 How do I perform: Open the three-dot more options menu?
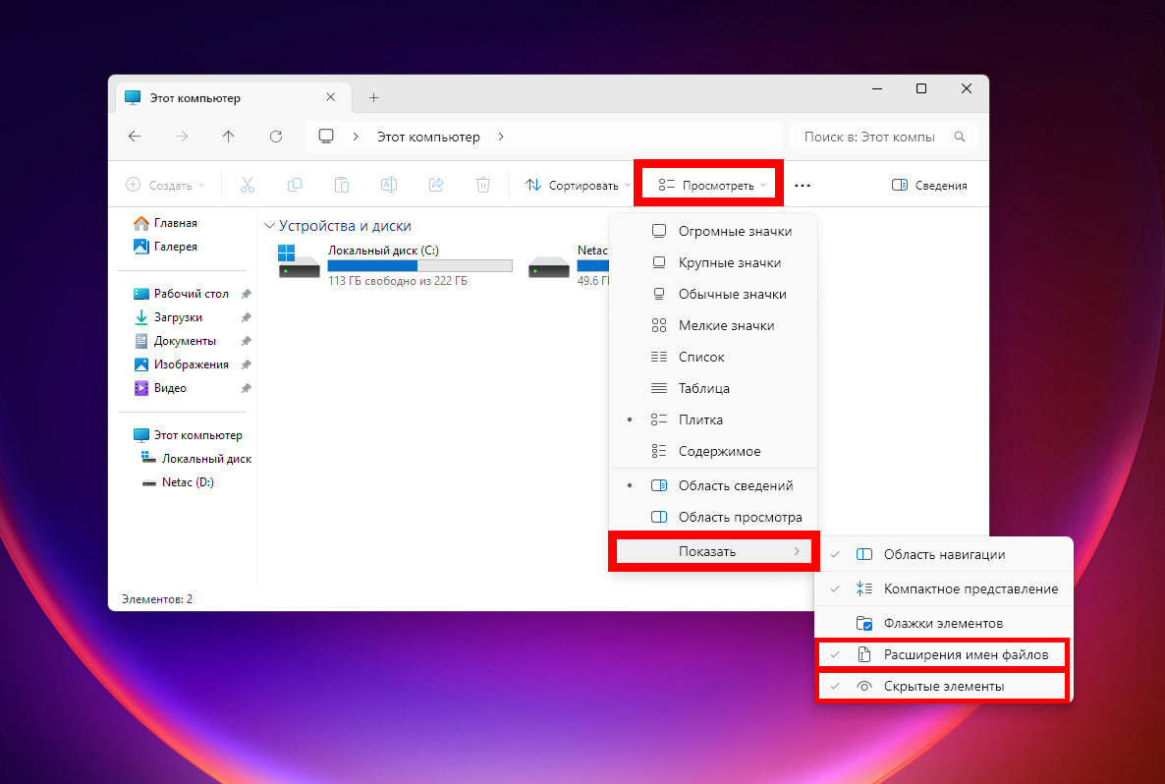(x=803, y=185)
